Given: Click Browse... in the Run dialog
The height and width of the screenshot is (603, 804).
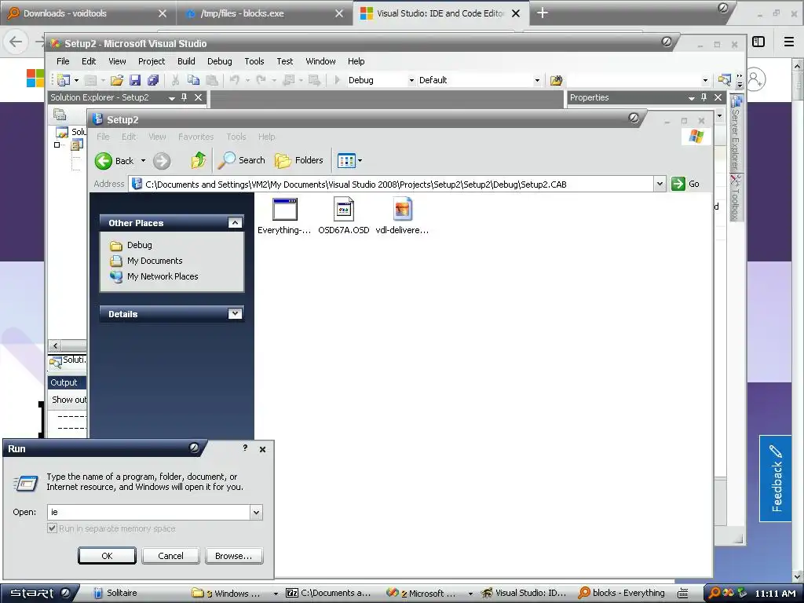Looking at the screenshot, I should (234, 555).
